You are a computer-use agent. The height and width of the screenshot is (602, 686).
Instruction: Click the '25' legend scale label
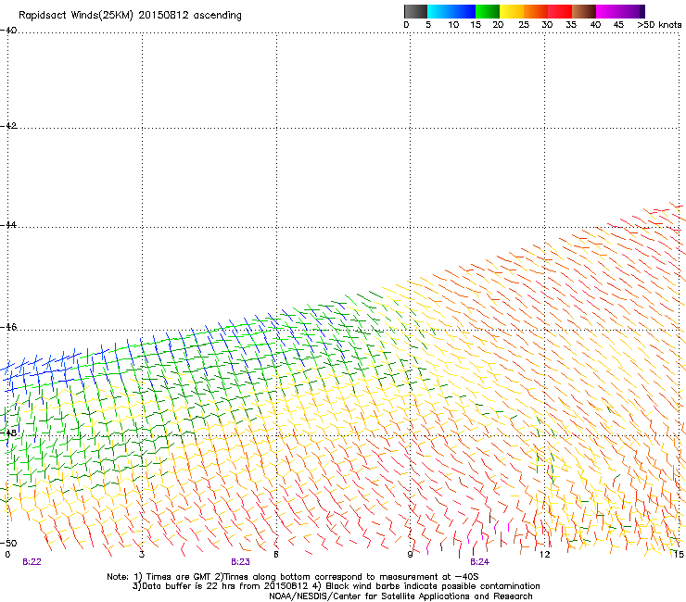[524, 25]
